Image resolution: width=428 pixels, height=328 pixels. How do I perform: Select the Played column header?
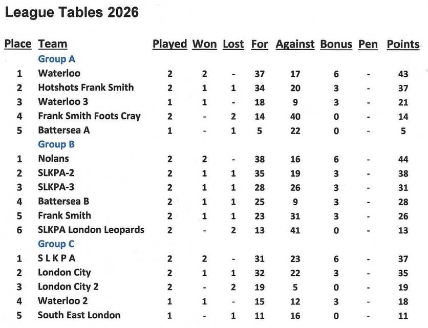click(169, 44)
